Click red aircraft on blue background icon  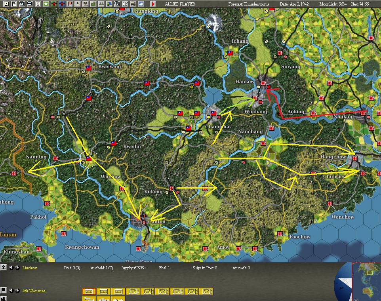coord(62,4)
